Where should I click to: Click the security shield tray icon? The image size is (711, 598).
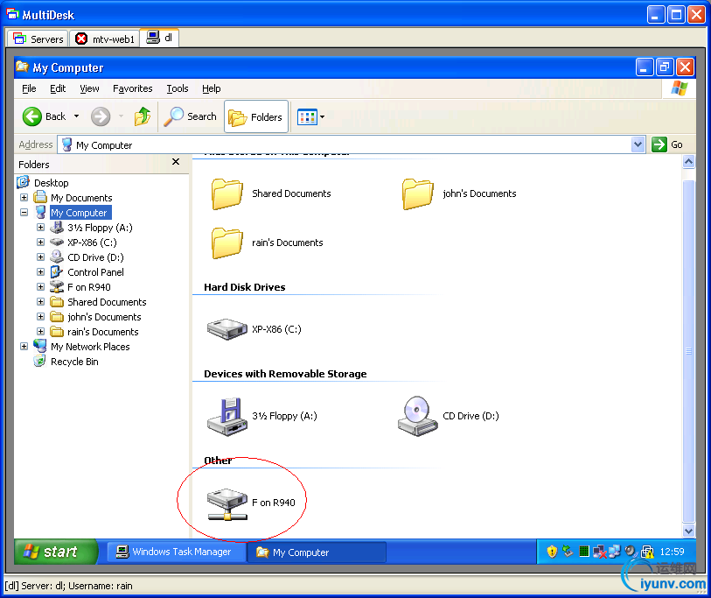coord(551,552)
